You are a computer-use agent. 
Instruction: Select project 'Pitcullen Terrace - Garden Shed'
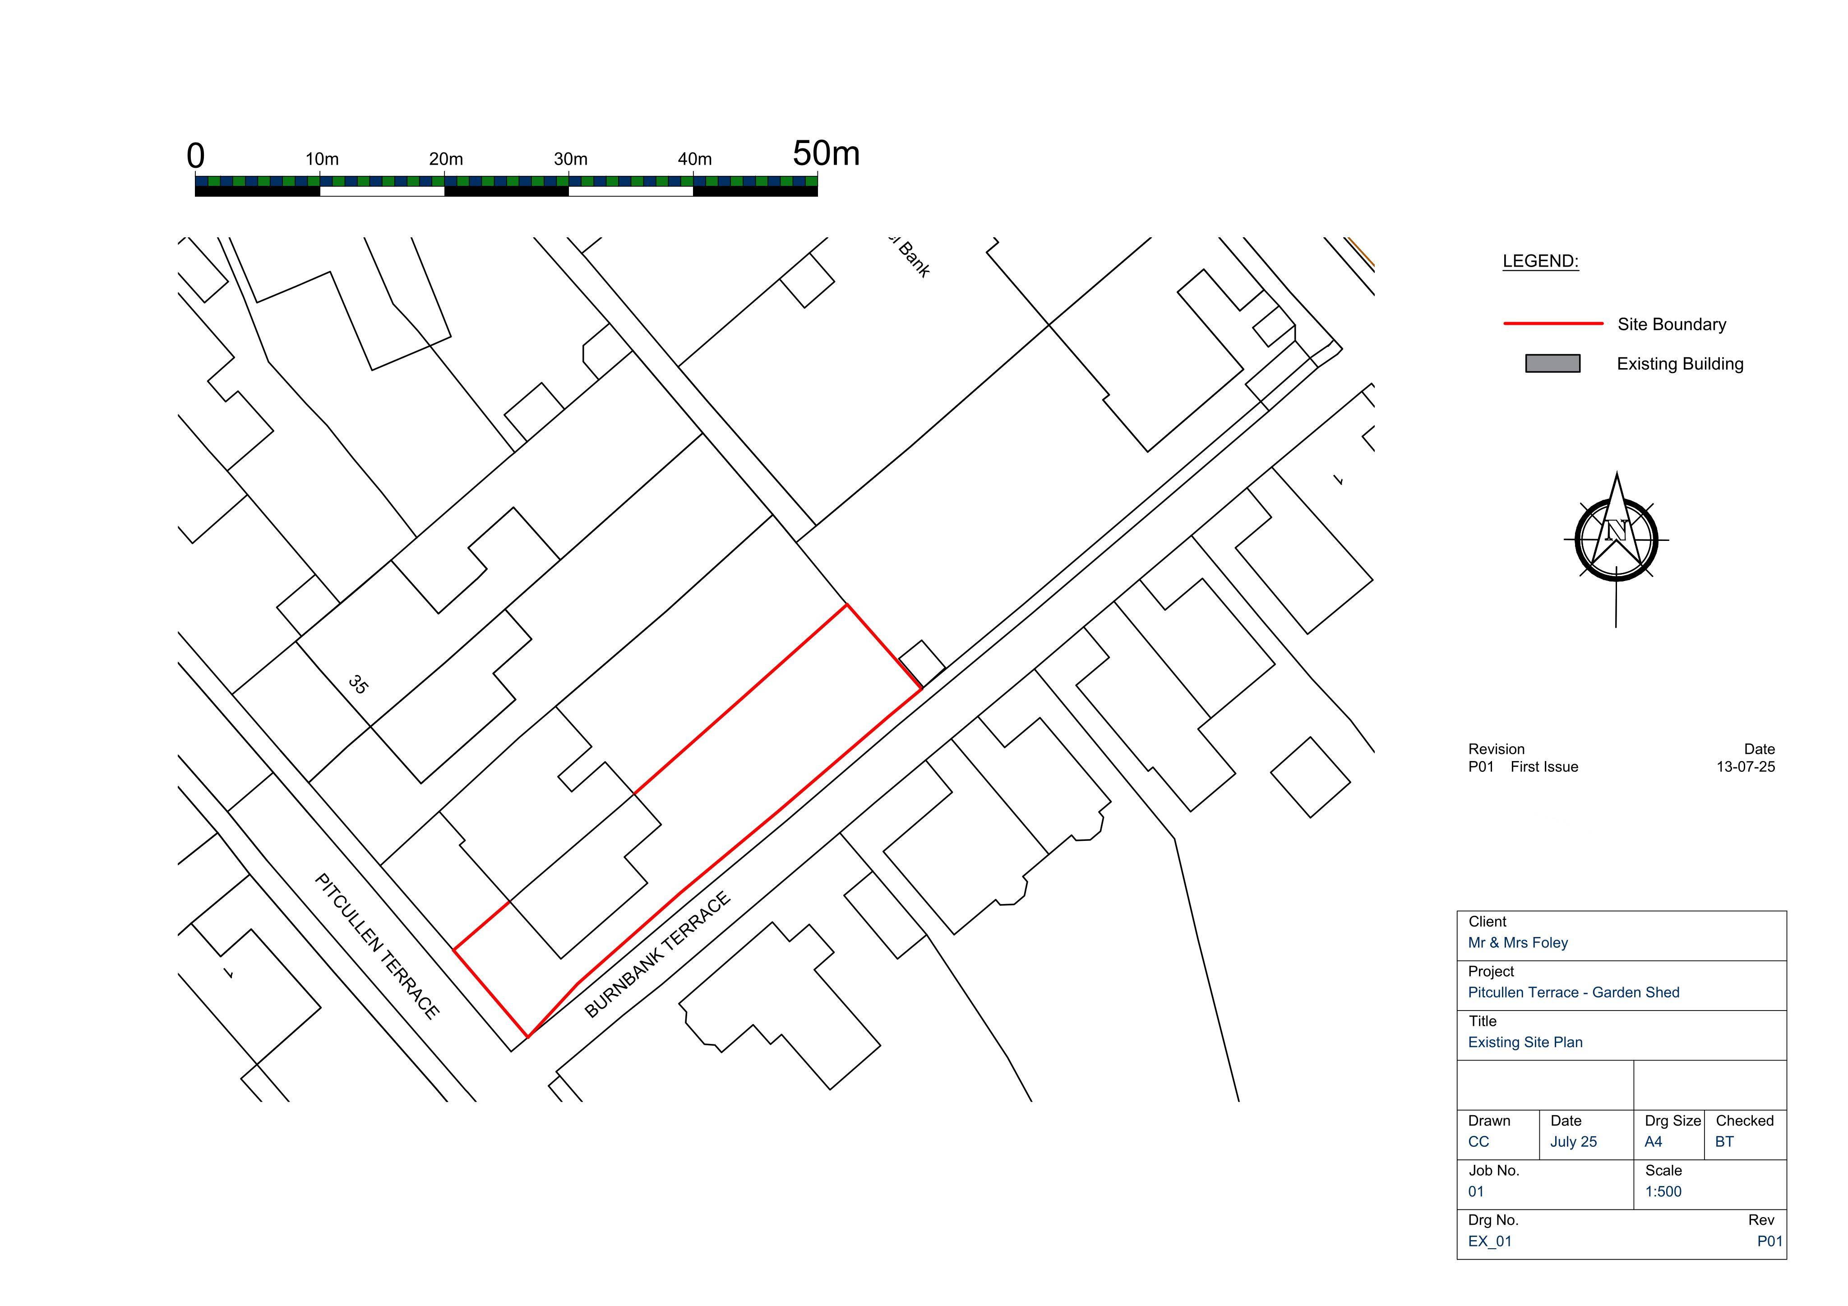(x=1574, y=992)
